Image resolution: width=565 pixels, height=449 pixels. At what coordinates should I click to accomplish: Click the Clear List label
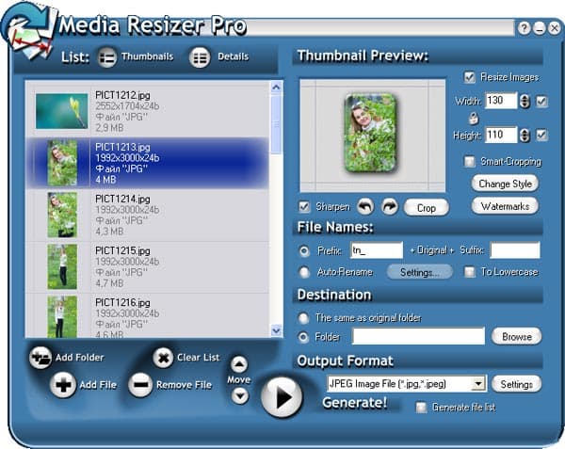pyautogui.click(x=198, y=358)
